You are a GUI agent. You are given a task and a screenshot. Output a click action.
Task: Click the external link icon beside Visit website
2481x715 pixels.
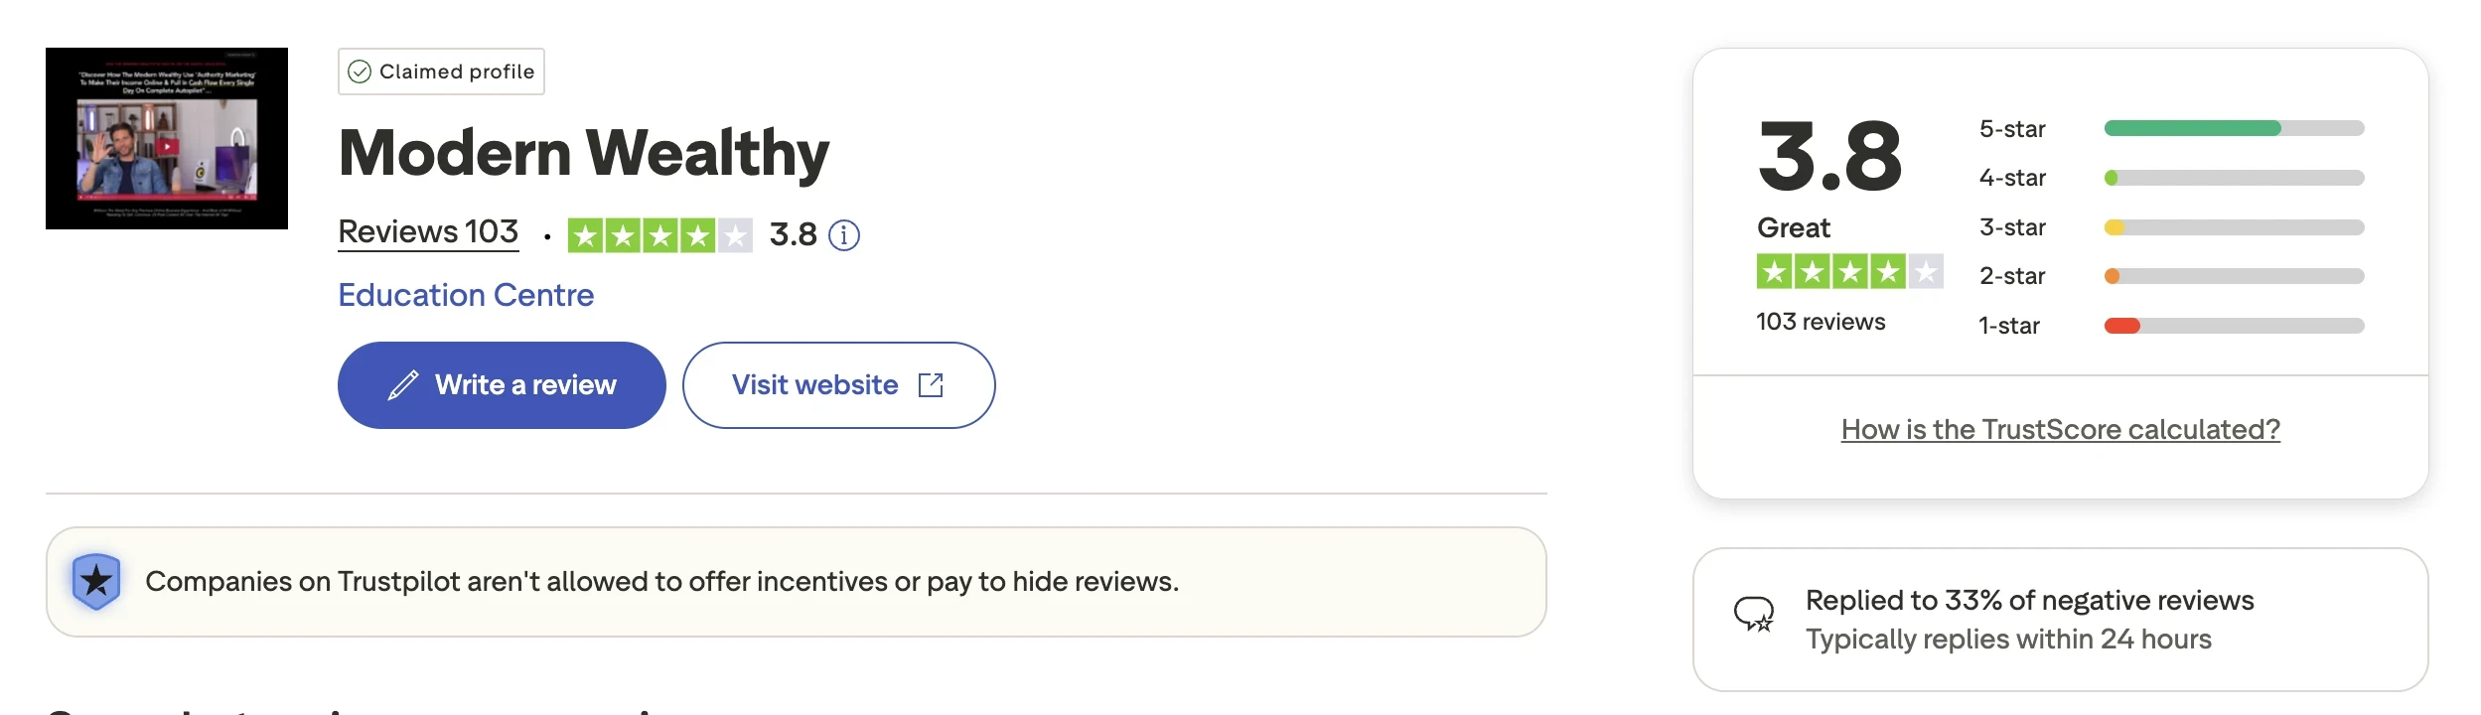tap(931, 385)
